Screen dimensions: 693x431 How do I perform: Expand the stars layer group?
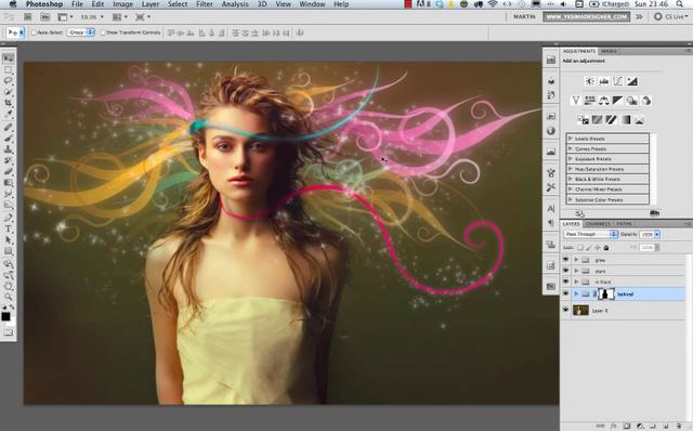click(x=576, y=271)
